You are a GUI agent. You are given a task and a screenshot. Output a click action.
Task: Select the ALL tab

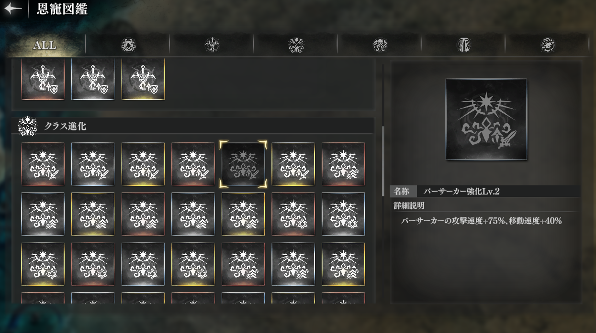pyautogui.click(x=45, y=45)
